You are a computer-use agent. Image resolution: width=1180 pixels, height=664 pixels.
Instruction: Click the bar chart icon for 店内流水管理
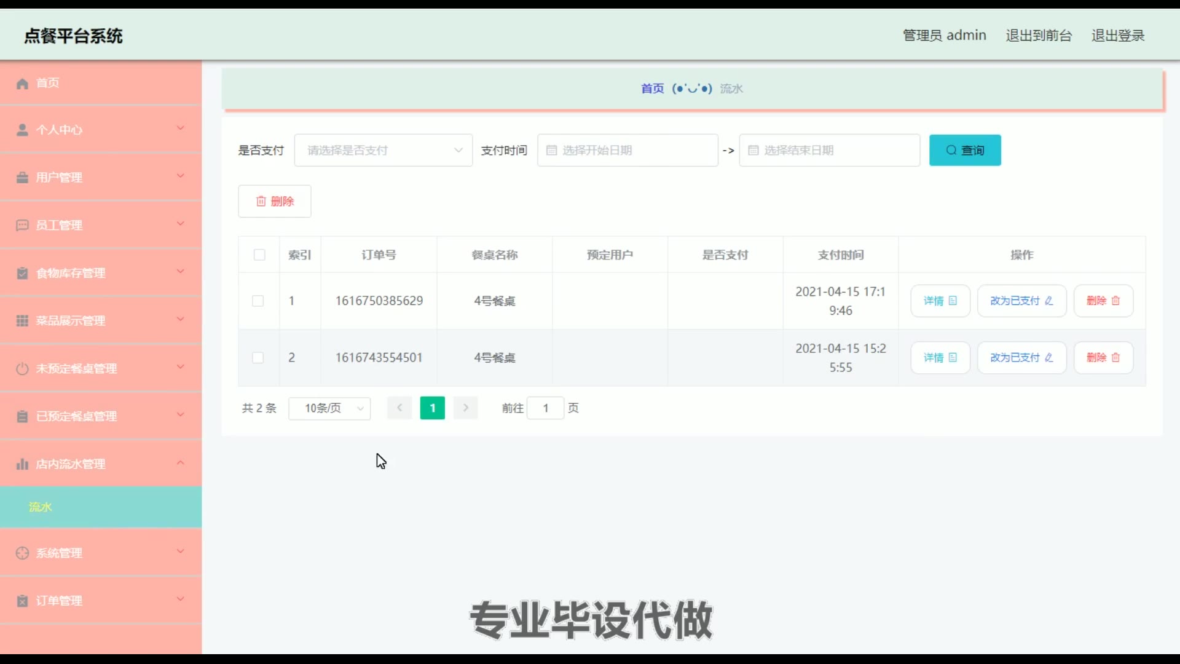coord(22,464)
